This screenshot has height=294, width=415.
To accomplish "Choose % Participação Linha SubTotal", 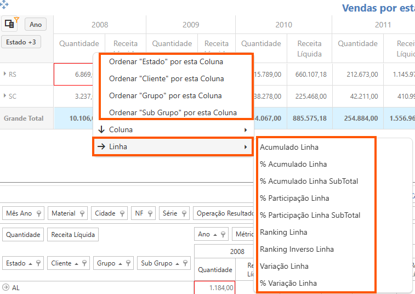I will (x=310, y=215).
